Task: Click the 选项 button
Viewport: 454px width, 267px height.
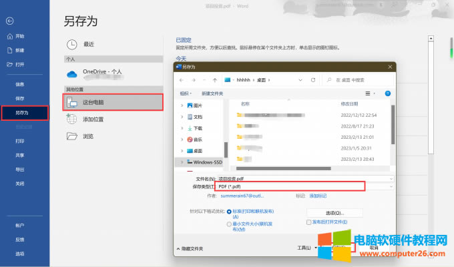Action: pyautogui.click(x=334, y=212)
